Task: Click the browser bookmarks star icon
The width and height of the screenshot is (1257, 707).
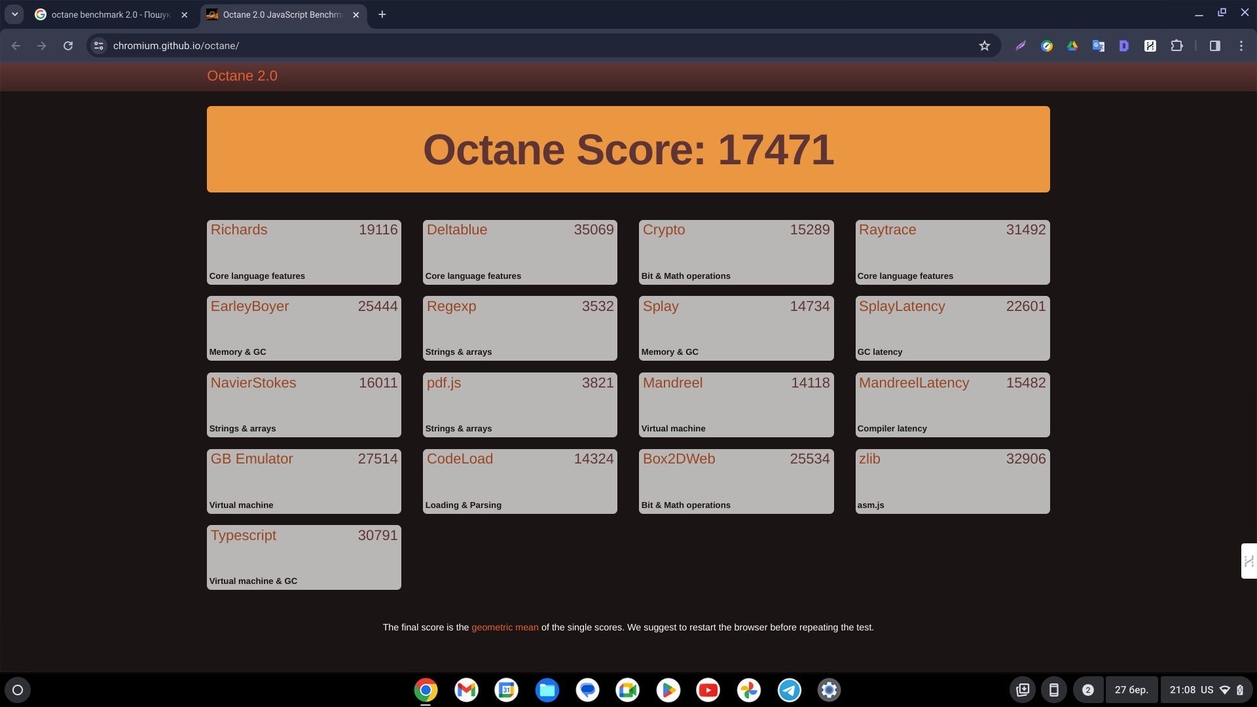Action: 984,46
